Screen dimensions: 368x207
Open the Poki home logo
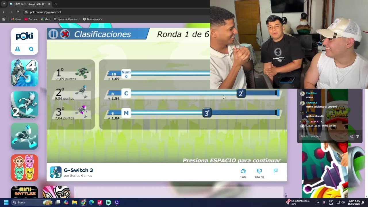[x=24, y=36]
